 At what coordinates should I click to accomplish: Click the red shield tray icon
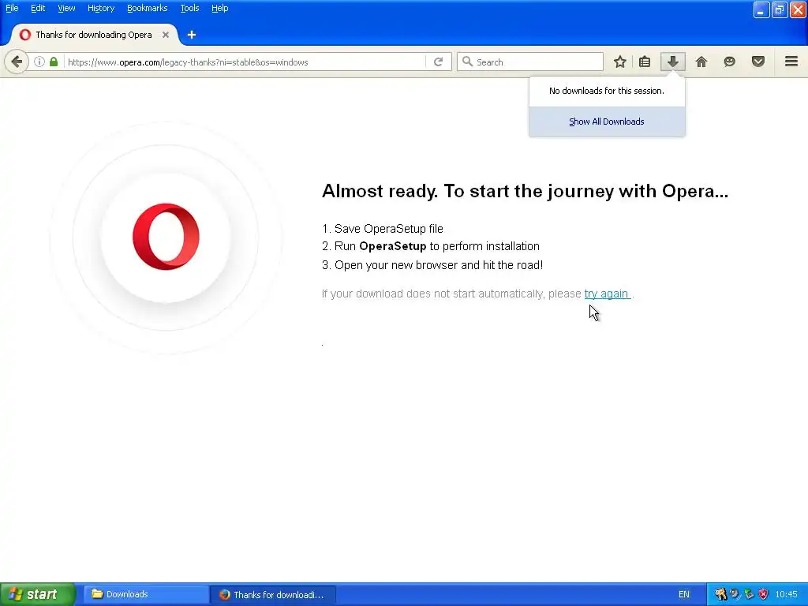(x=763, y=594)
